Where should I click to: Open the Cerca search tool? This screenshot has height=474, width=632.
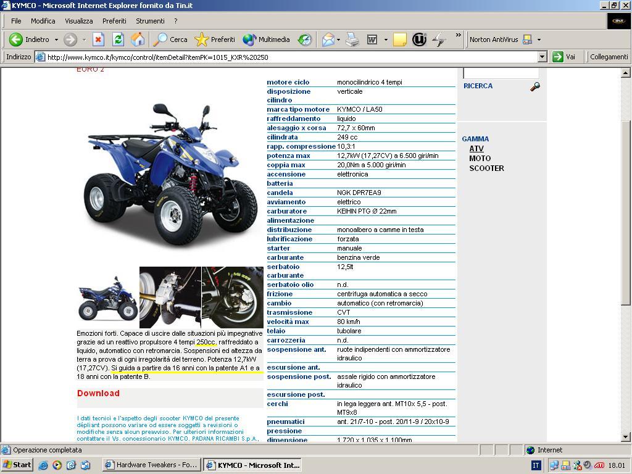170,39
